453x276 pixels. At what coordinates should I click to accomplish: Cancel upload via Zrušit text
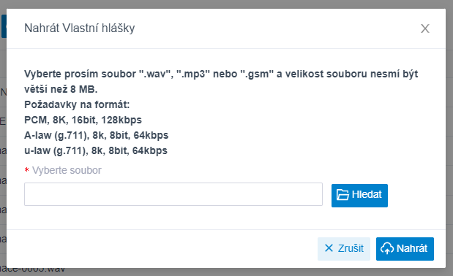click(351, 248)
